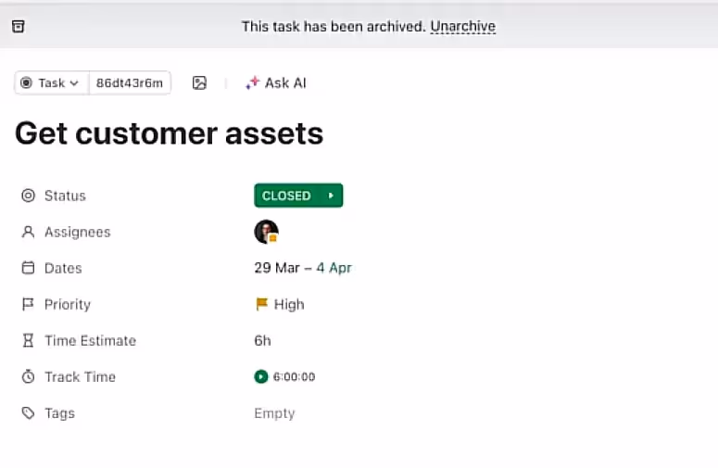Click the Unarchive link
Viewport: 718px width, 468px height.
pyautogui.click(x=462, y=26)
